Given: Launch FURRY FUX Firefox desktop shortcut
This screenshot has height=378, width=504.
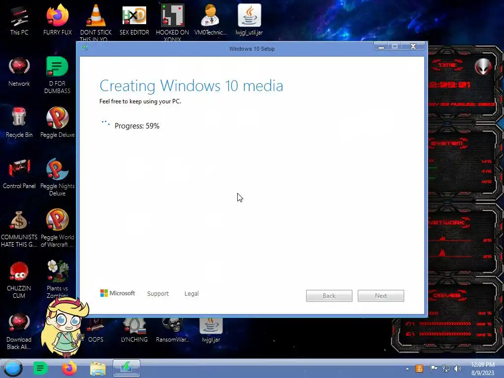Looking at the screenshot, I should [57, 20].
